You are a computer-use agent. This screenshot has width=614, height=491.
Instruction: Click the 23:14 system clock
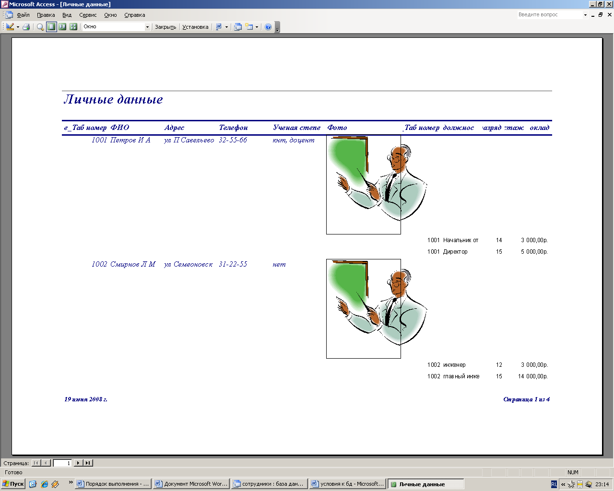(x=602, y=484)
